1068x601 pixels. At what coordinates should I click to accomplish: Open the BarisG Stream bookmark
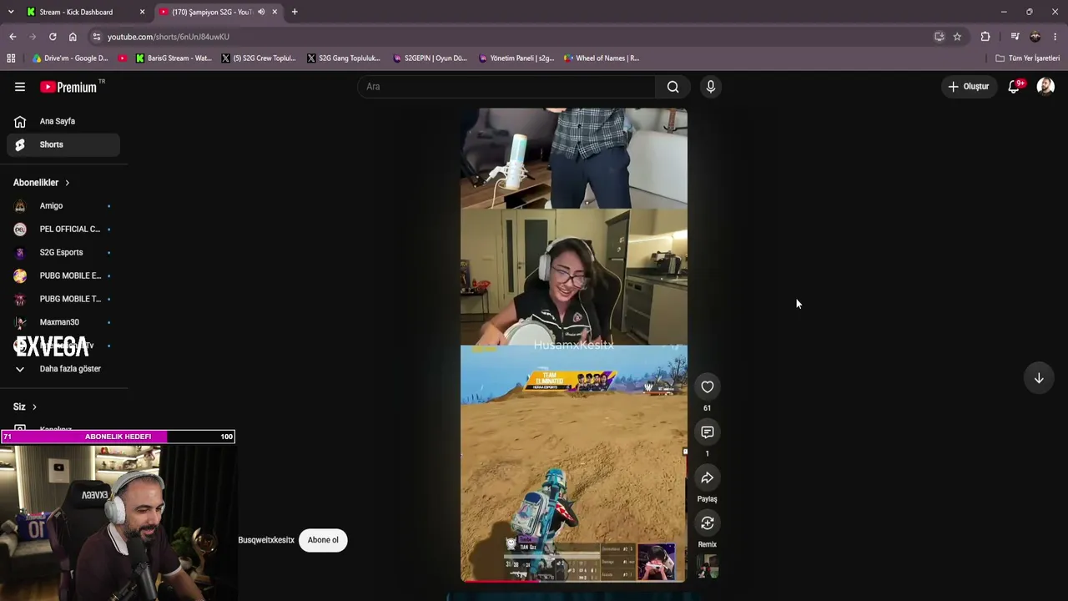[x=174, y=58]
